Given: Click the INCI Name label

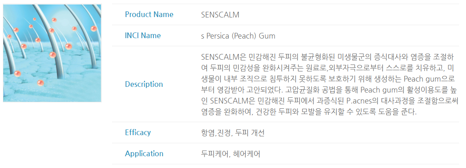Looking at the screenshot, I should point(143,36).
